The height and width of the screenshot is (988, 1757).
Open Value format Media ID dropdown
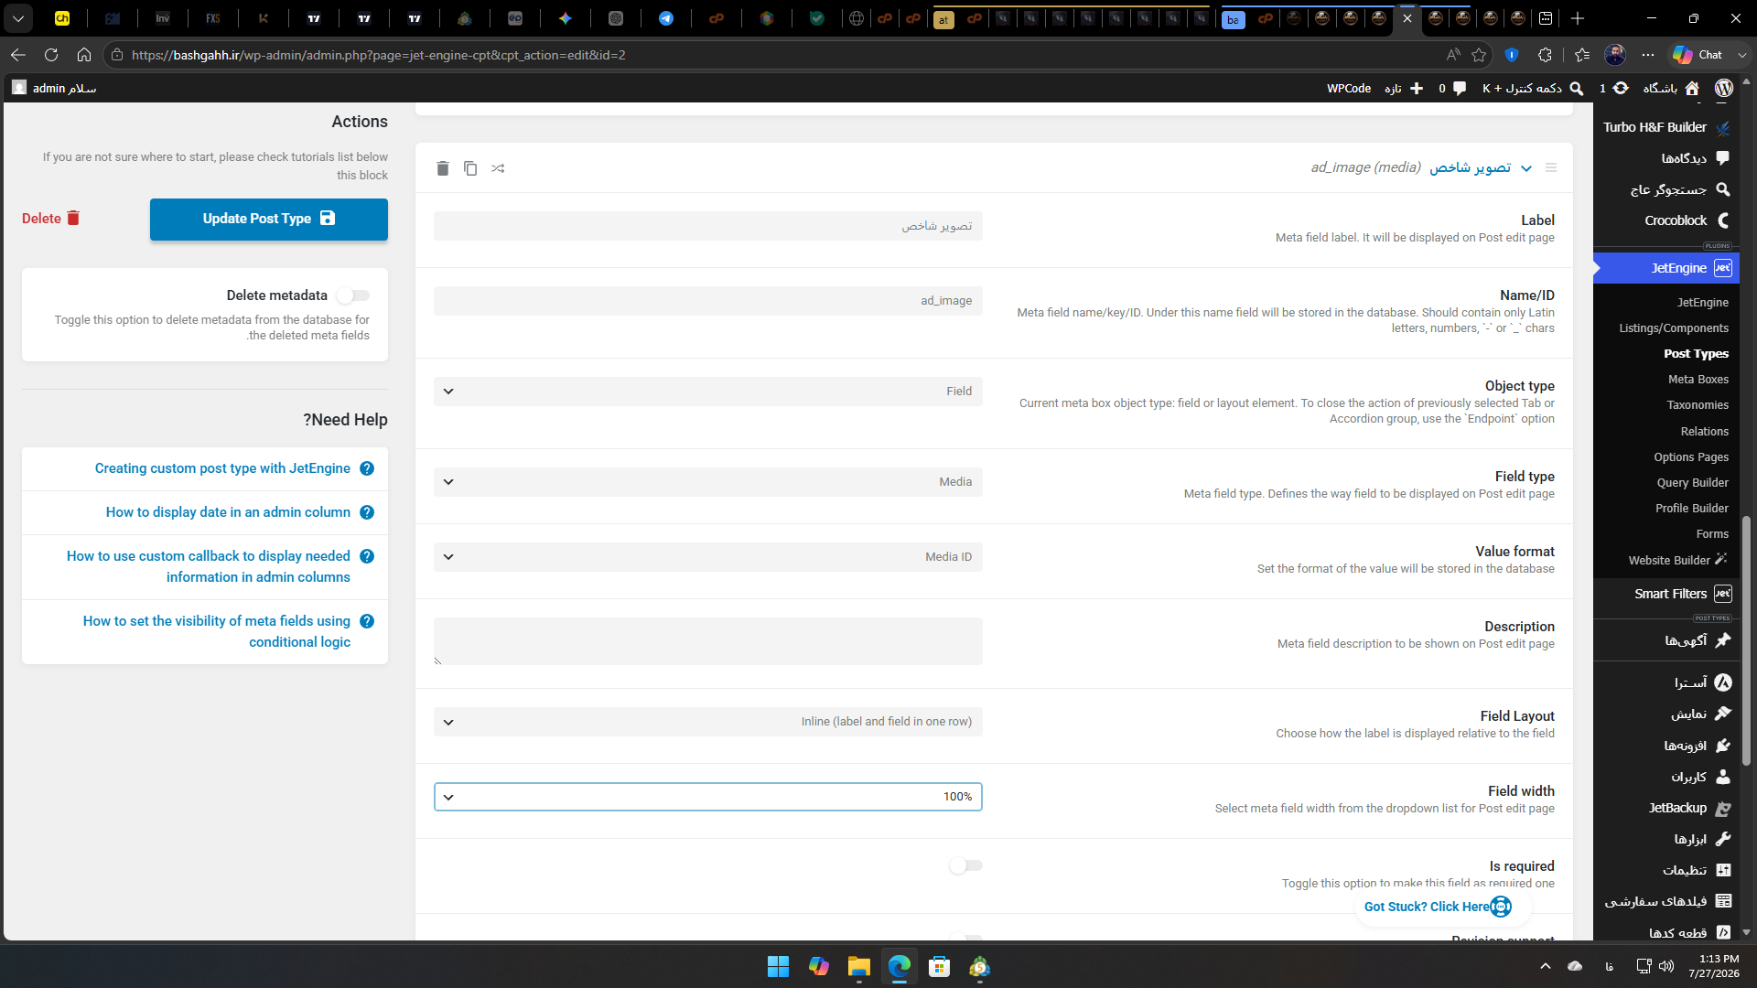[x=708, y=557]
